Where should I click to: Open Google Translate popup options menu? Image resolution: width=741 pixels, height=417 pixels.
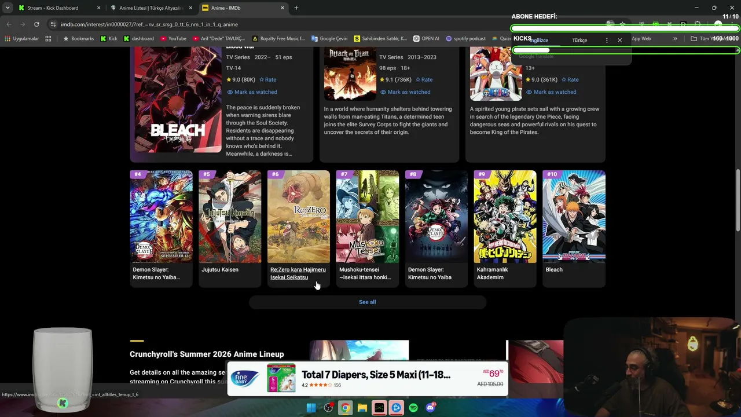click(607, 41)
